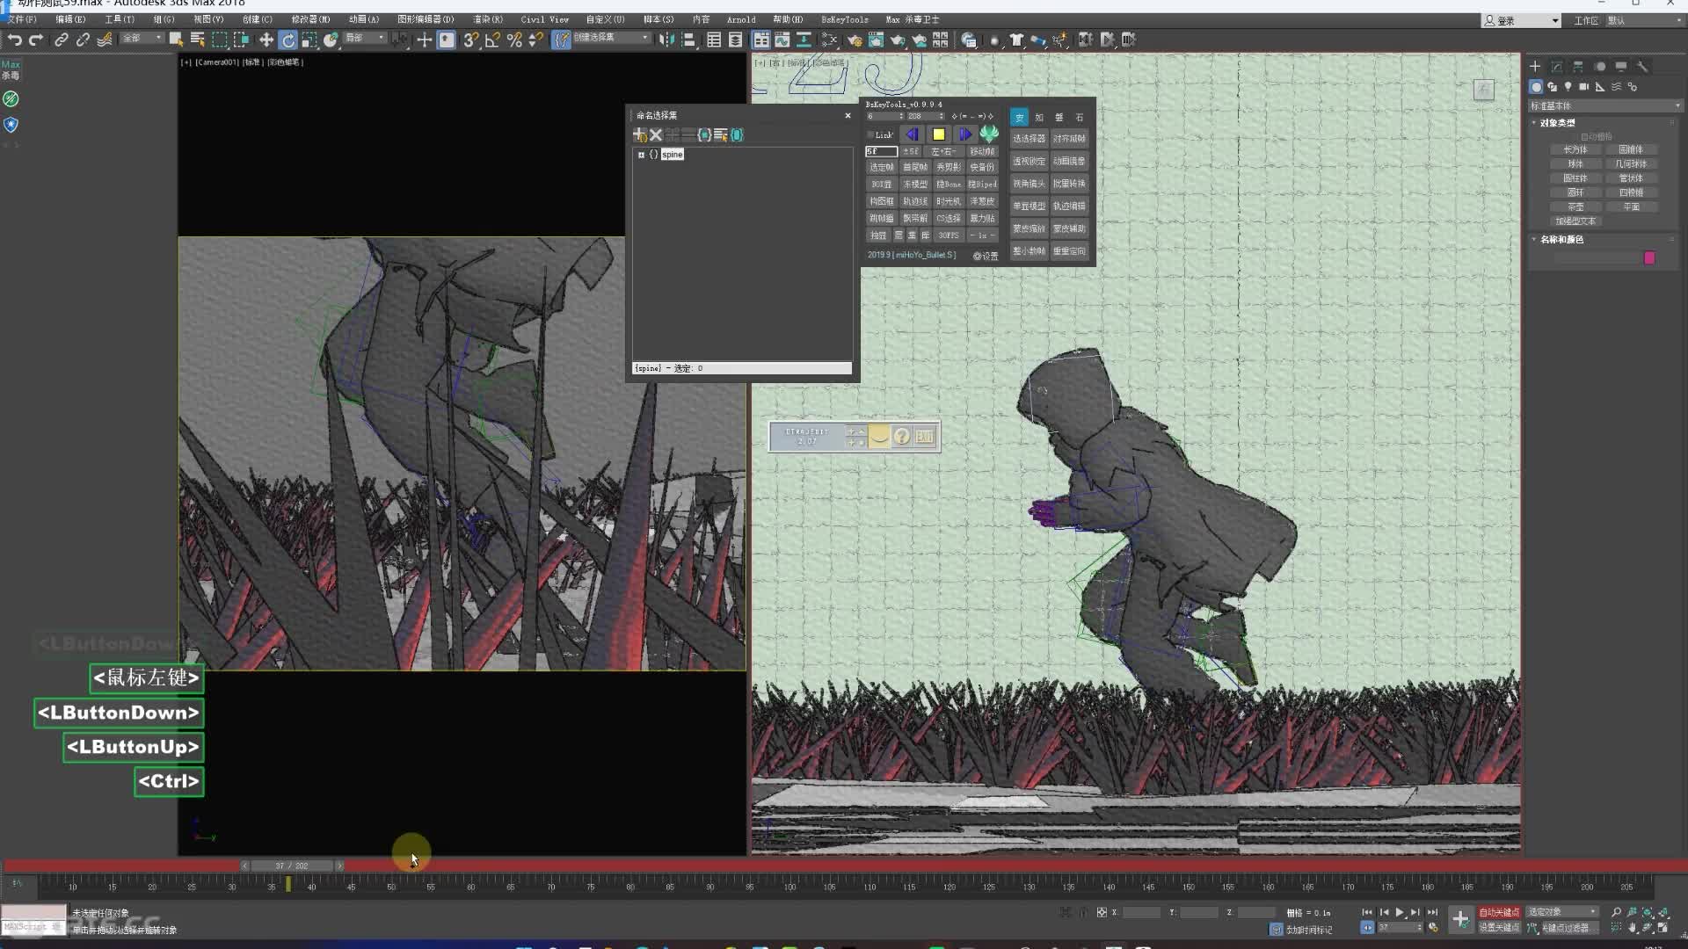Expand the spine selection set tree node
Viewport: 1688px width, 949px height.
click(x=641, y=155)
